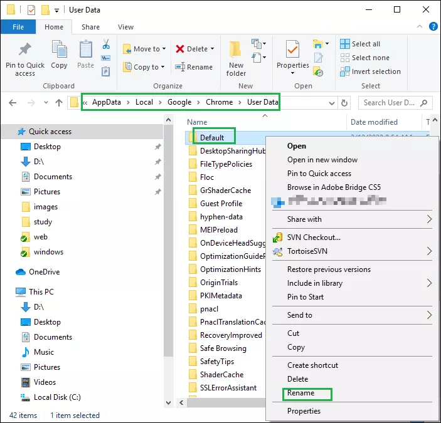Open the File tab
This screenshot has width=441, height=423.
click(18, 27)
